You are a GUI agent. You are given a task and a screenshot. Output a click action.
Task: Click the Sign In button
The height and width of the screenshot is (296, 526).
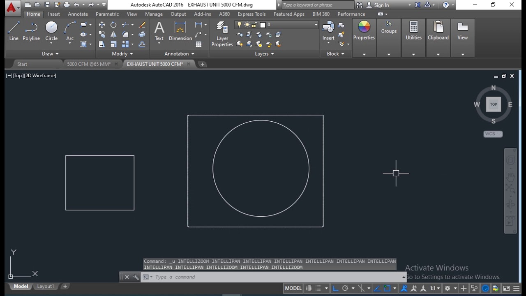point(381,5)
